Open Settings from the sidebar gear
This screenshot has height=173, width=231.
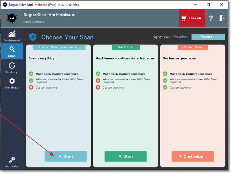pos(12,83)
